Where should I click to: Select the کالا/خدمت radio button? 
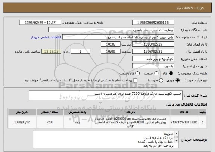pyautogui.click(x=137, y=74)
